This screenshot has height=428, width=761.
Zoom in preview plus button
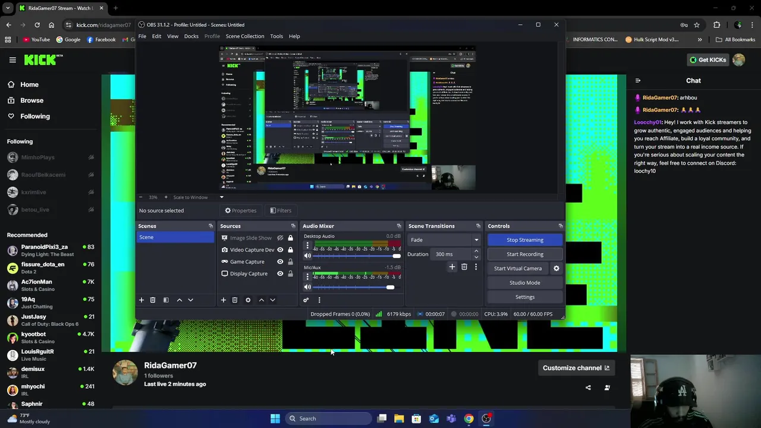[x=166, y=197]
